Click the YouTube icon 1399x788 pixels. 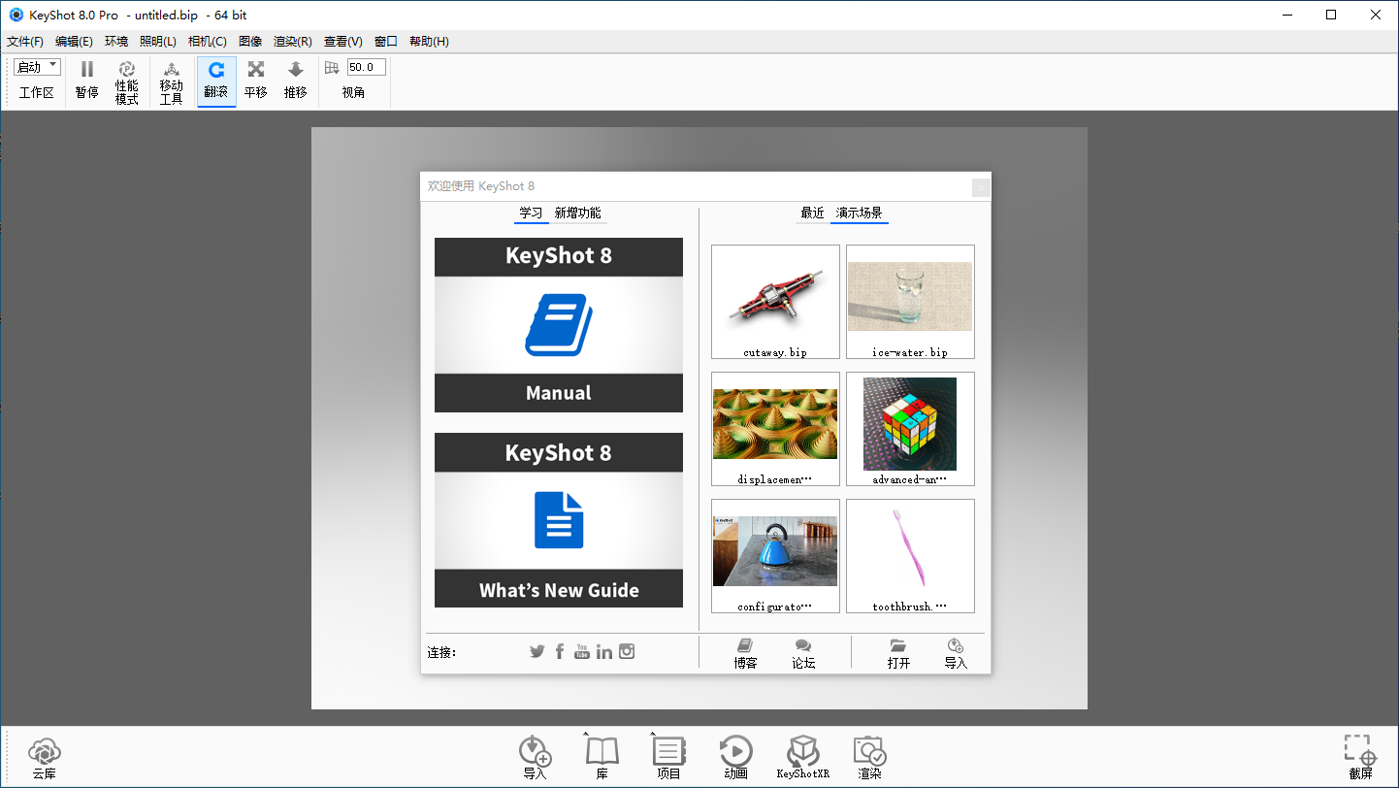click(x=582, y=651)
